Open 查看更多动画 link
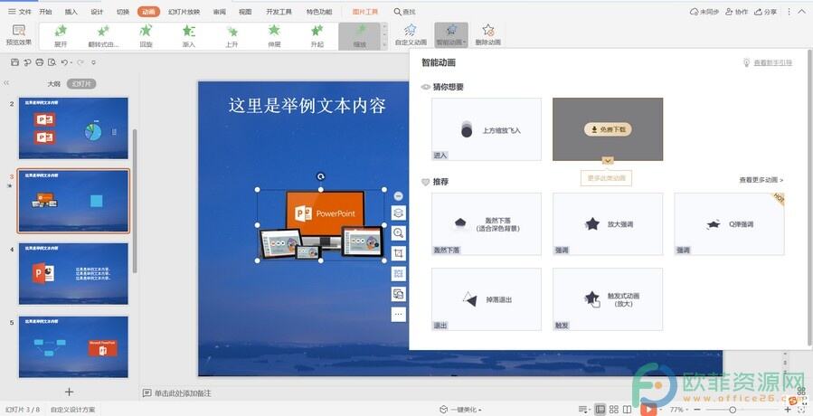Image resolution: width=813 pixels, height=416 pixels. [x=761, y=180]
